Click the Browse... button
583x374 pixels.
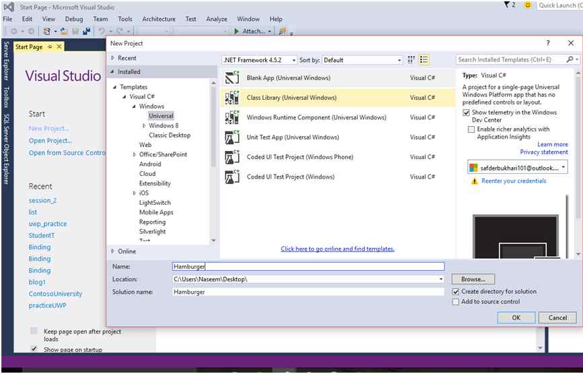(x=473, y=279)
